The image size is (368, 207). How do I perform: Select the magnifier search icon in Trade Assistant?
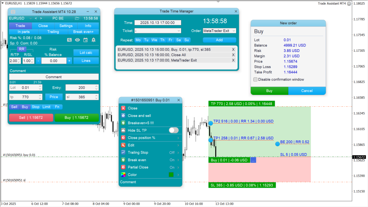click(69, 40)
